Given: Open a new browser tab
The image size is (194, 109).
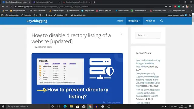Looking at the screenshot, I should [x=94, y=2].
